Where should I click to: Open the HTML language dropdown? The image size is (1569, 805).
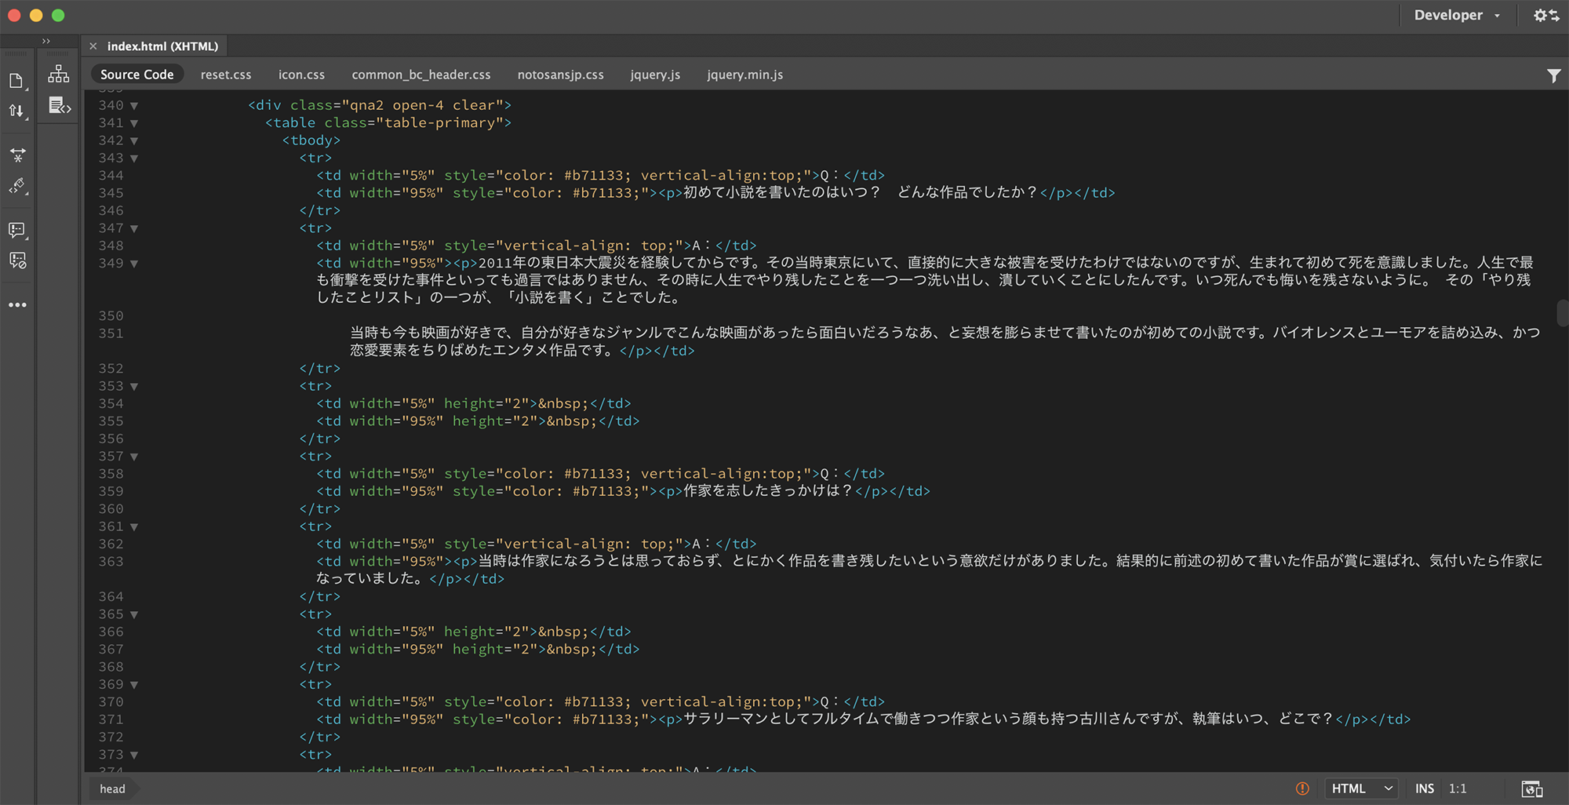(1361, 789)
